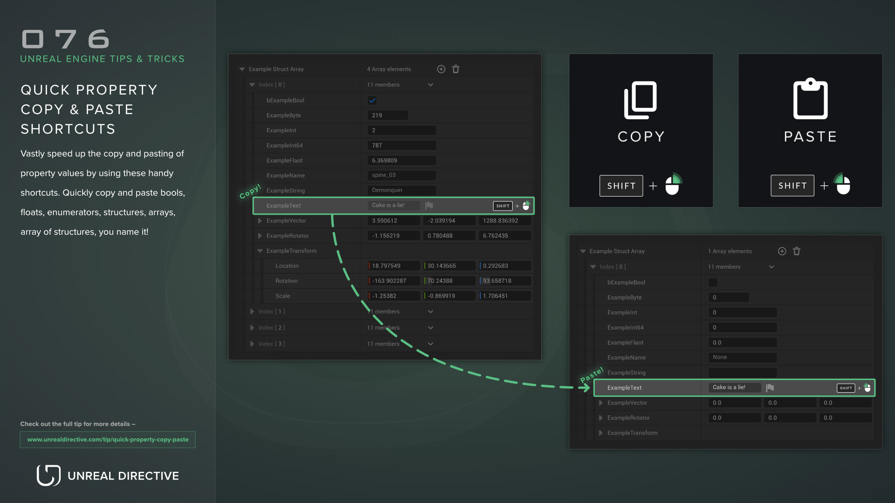Enable bExampleBool checkbox in right panel
Viewport: 895px width, 503px height.
(x=713, y=282)
